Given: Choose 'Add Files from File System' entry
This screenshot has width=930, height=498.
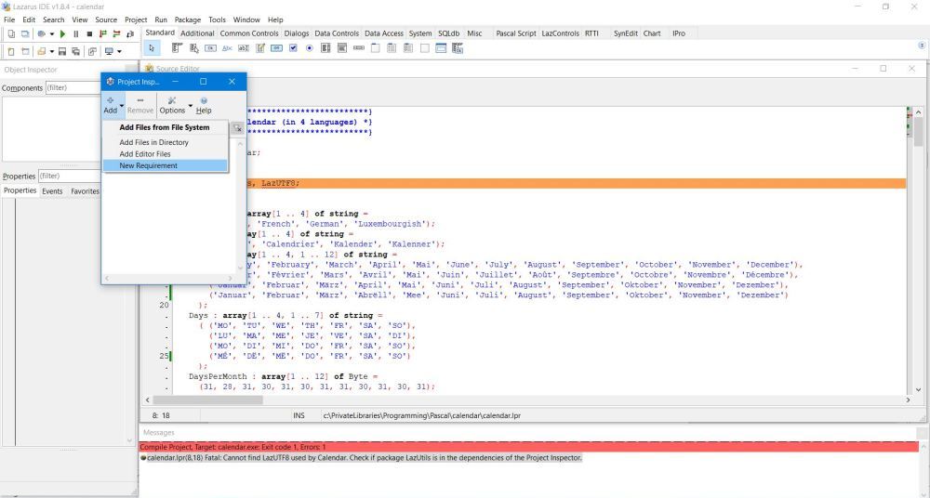Looking at the screenshot, I should click(165, 127).
